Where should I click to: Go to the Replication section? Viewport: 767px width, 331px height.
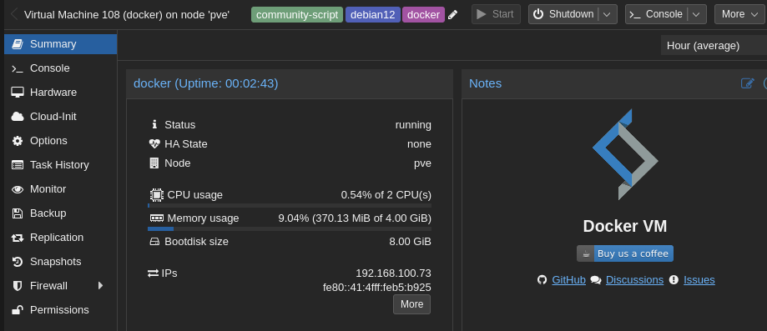61,238
